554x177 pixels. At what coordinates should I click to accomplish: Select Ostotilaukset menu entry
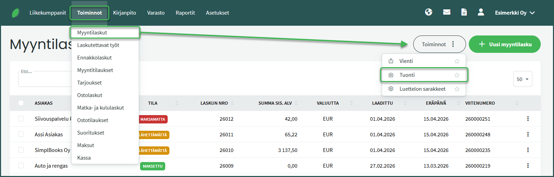click(x=105, y=120)
